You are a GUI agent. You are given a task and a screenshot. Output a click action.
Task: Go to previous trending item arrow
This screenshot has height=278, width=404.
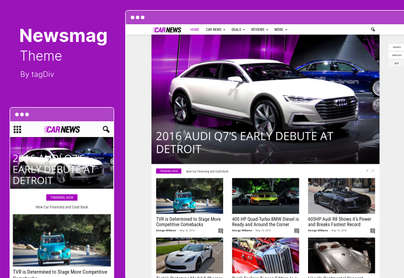[x=368, y=170]
